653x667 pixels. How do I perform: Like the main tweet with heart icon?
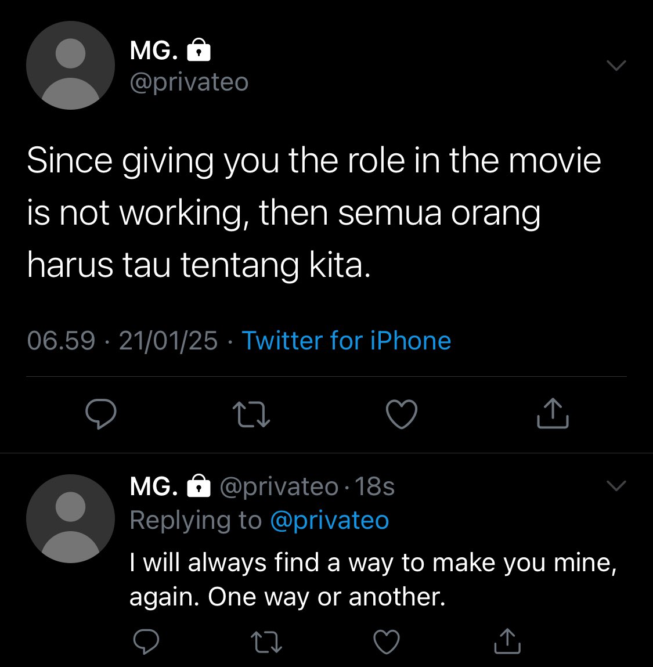[x=402, y=414]
